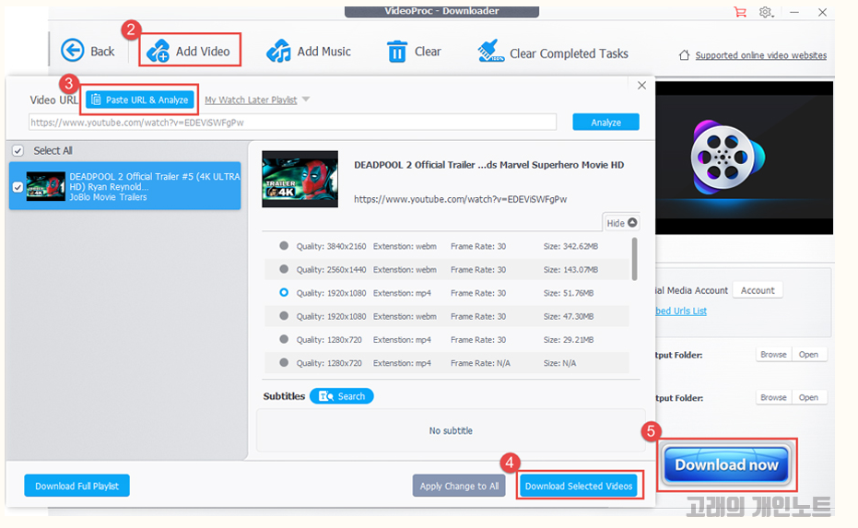
Task: Click the large DEADPOOL 2 4K trailer thumbnail
Action: (x=300, y=179)
